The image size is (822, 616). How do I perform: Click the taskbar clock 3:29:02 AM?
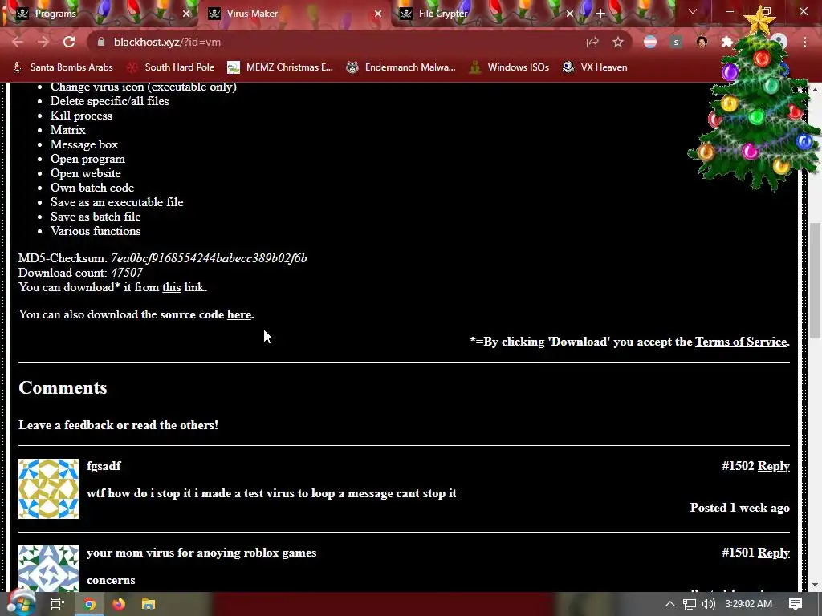[x=749, y=604]
